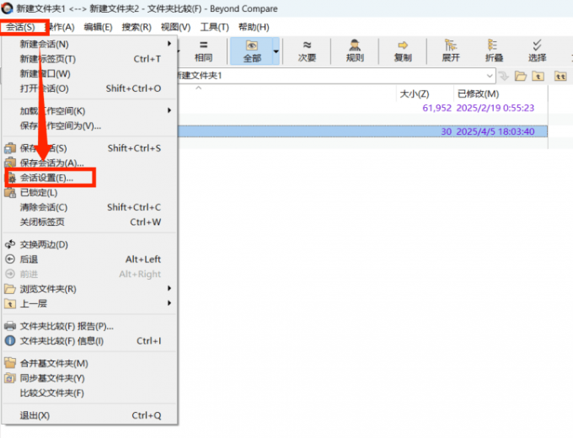Screen dimensions: 573x438
Task: Choose 交换两边(D) from the menu
Action: (x=44, y=244)
